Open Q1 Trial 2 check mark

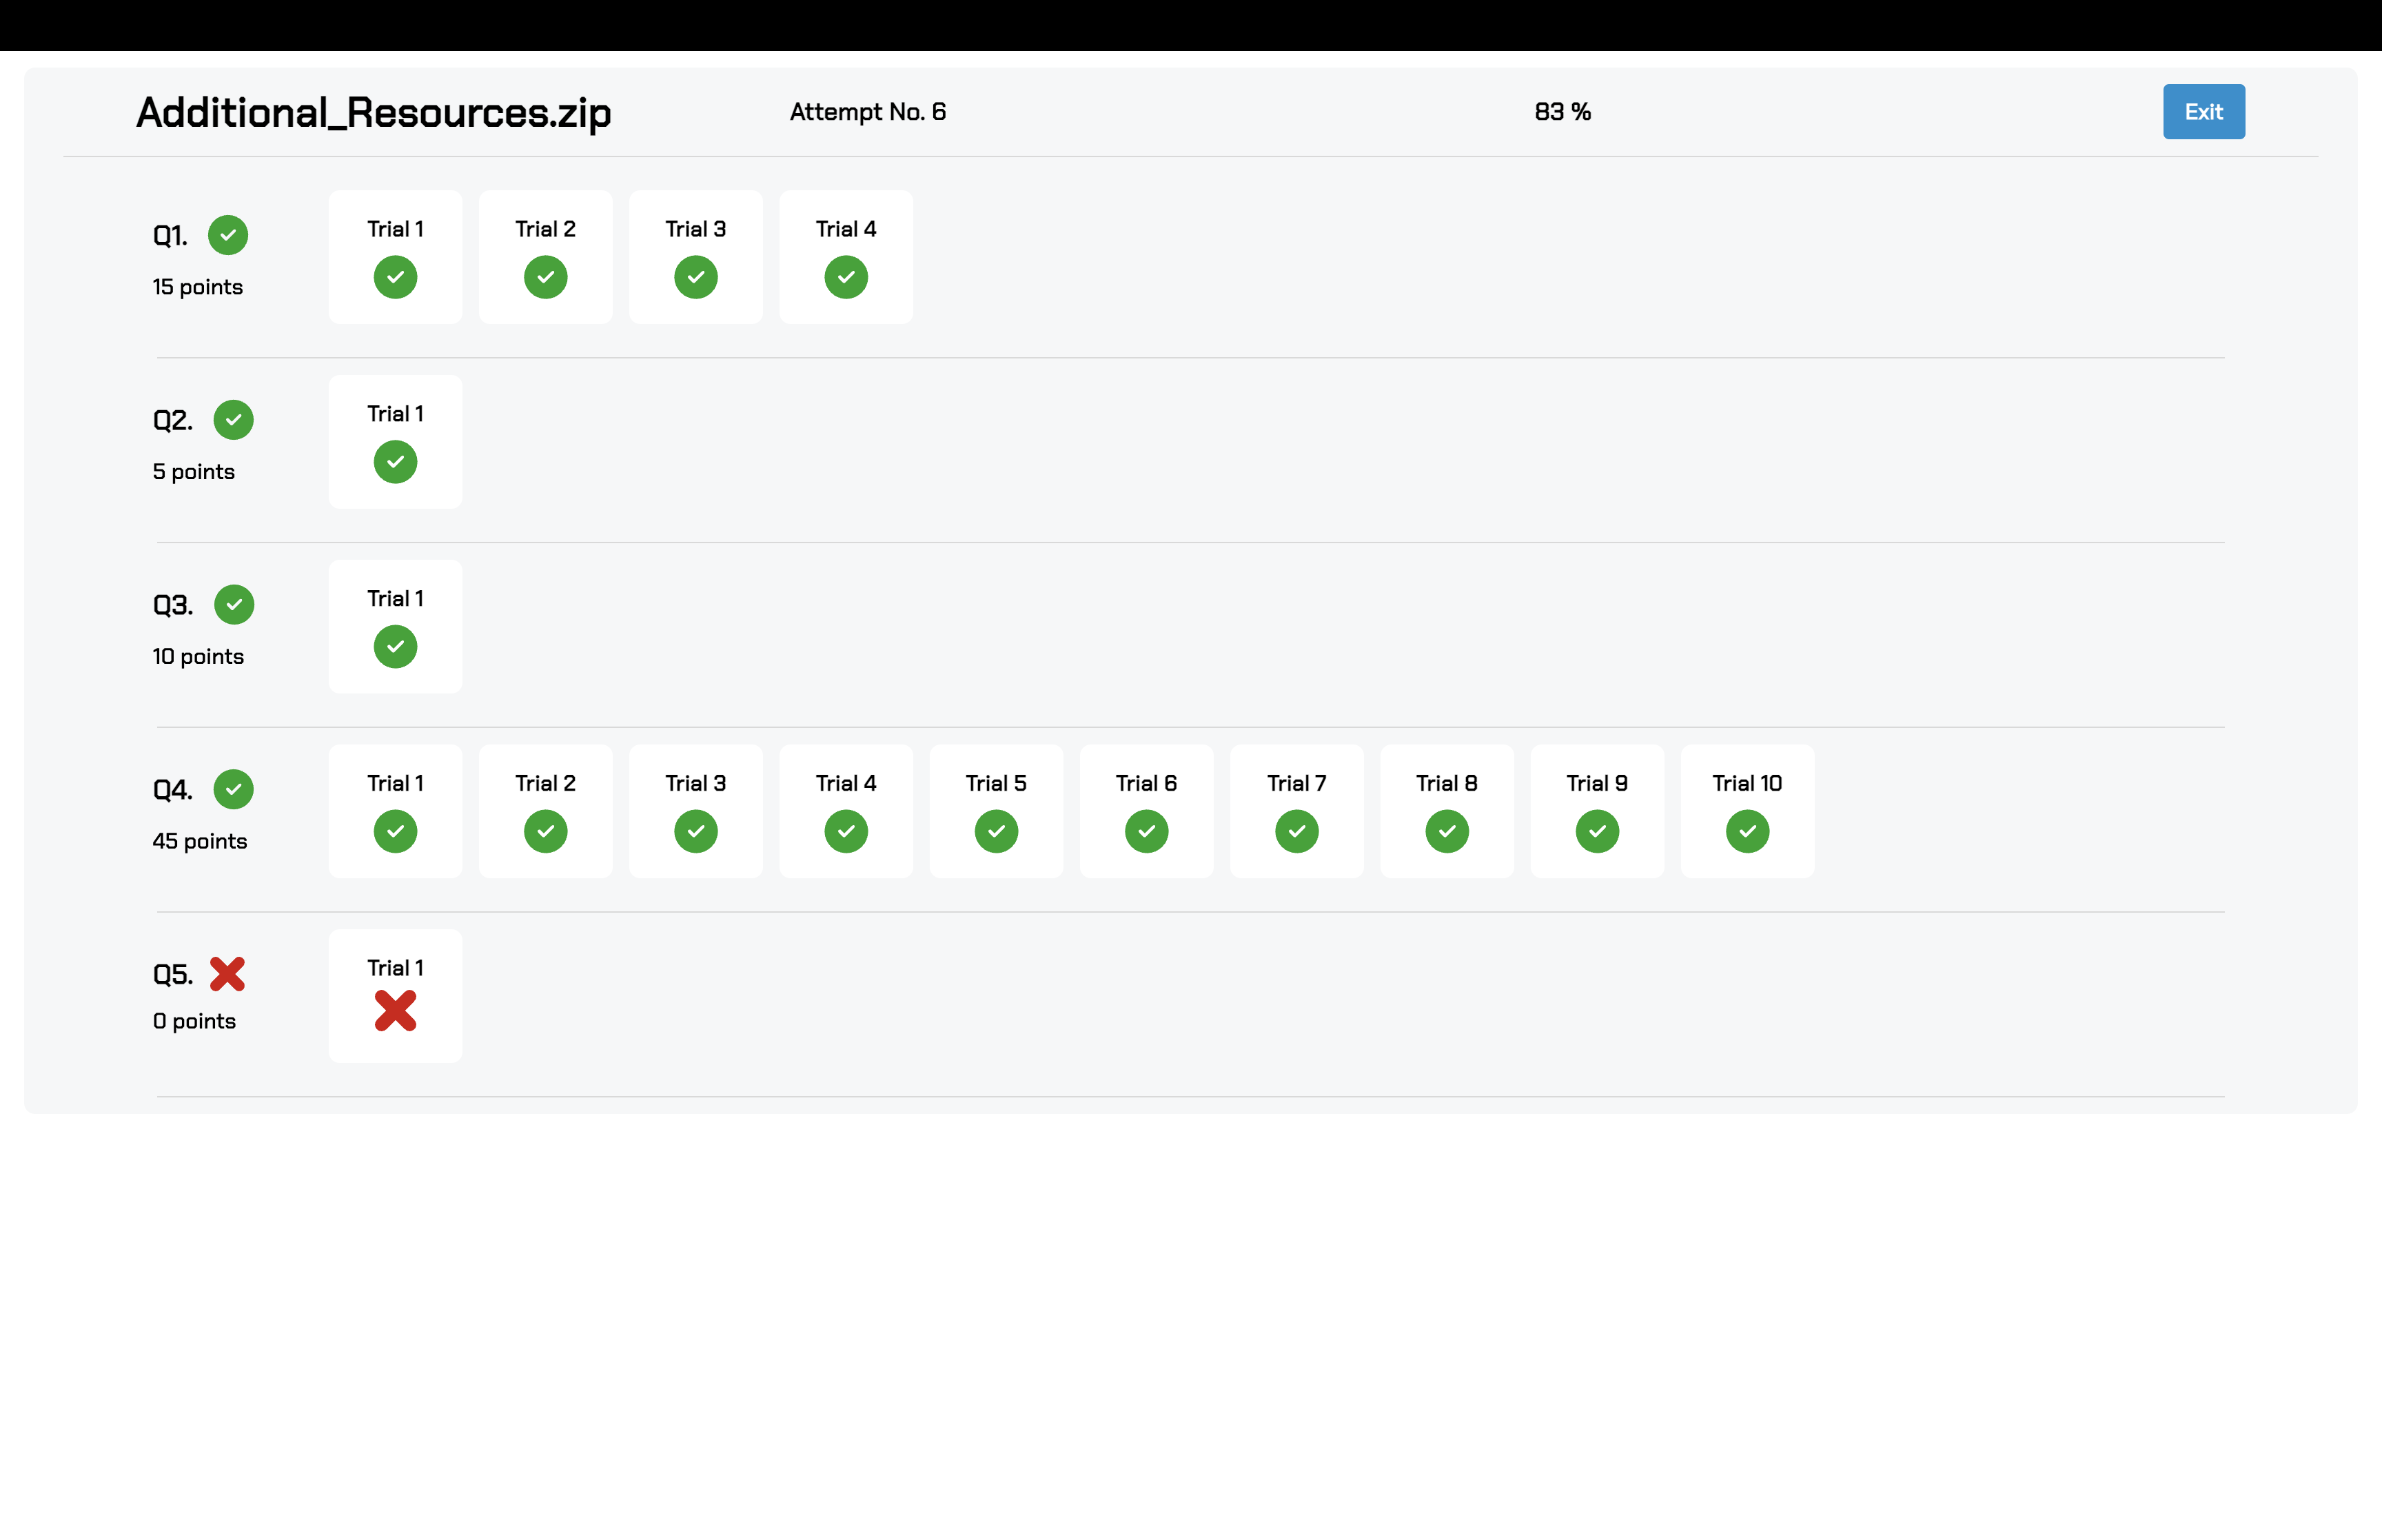click(x=546, y=277)
